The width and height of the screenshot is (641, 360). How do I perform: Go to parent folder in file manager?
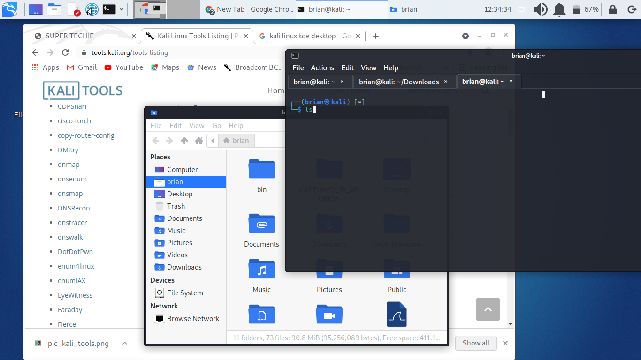click(x=184, y=141)
